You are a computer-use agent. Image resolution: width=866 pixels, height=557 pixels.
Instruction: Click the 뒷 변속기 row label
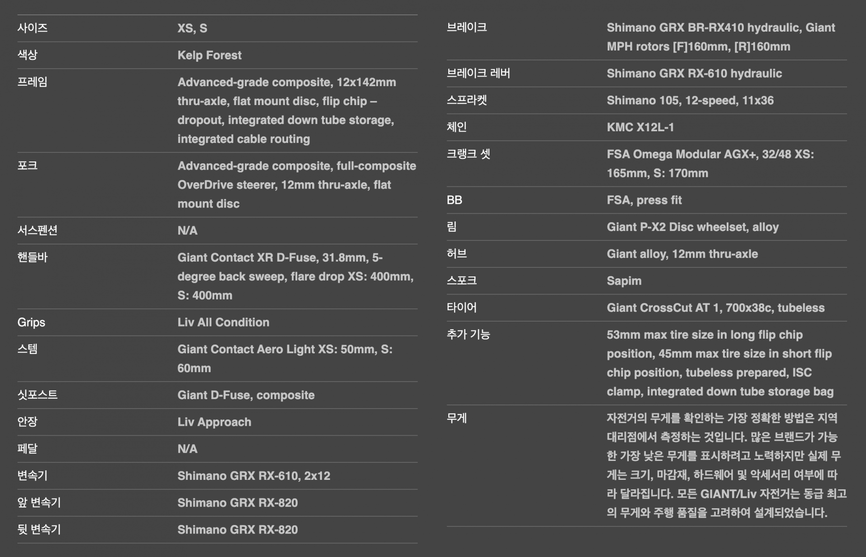click(39, 529)
